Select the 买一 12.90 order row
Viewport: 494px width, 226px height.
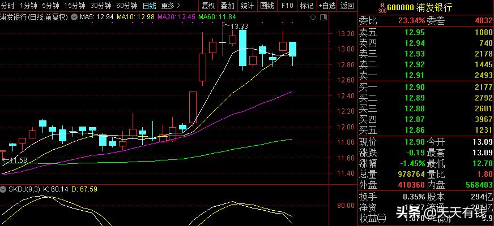click(426, 87)
